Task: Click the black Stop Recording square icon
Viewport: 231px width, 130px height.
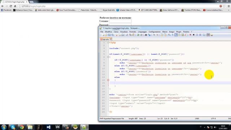Action: click(193, 35)
